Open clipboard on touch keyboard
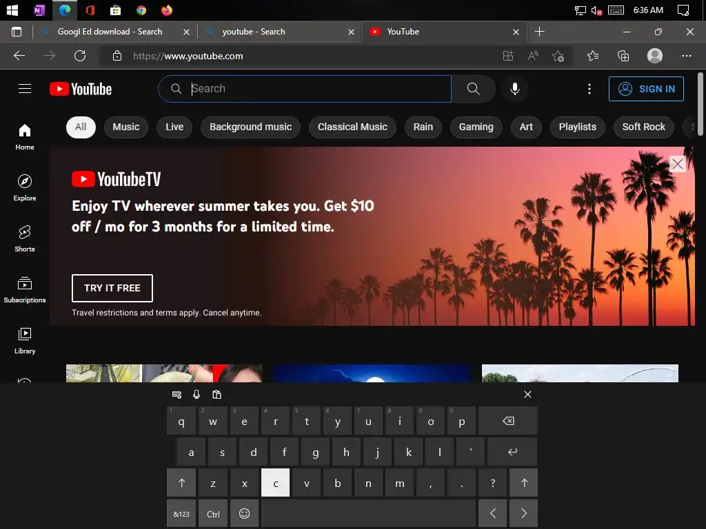This screenshot has height=529, width=706. [216, 395]
